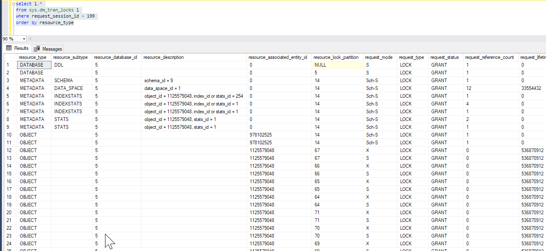Image resolution: width=546 pixels, height=251 pixels.
Task: Click lock partition 67 in row 13
Action: tap(338, 158)
